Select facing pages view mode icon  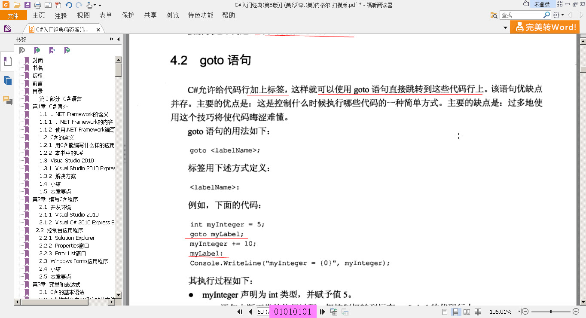pyautogui.click(x=467, y=312)
